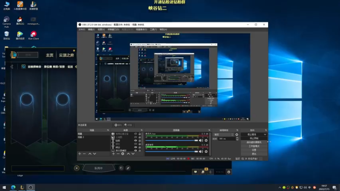Viewport: 340px width, 191px height.
Task: Mute the Mic/Aux speaker icon
Action: (x=201, y=140)
